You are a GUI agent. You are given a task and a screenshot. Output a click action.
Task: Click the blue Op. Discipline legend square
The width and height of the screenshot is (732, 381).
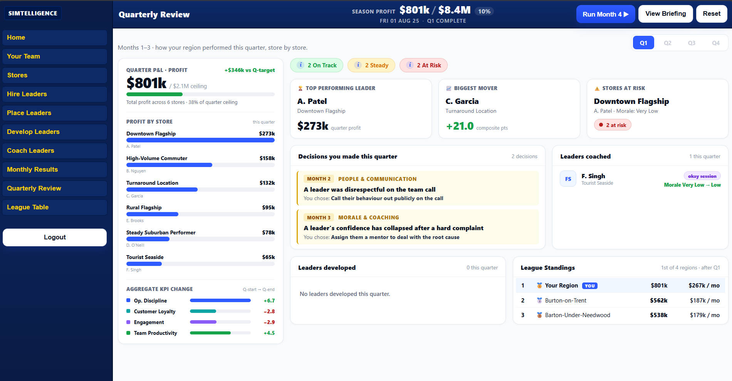click(x=128, y=300)
